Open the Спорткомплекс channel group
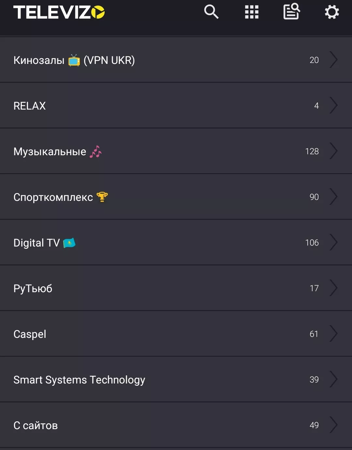Image resolution: width=352 pixels, height=450 pixels. [x=176, y=197]
